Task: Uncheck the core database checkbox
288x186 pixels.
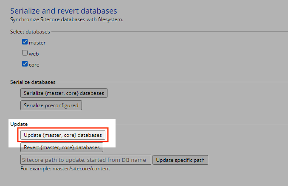Action: (x=25, y=64)
